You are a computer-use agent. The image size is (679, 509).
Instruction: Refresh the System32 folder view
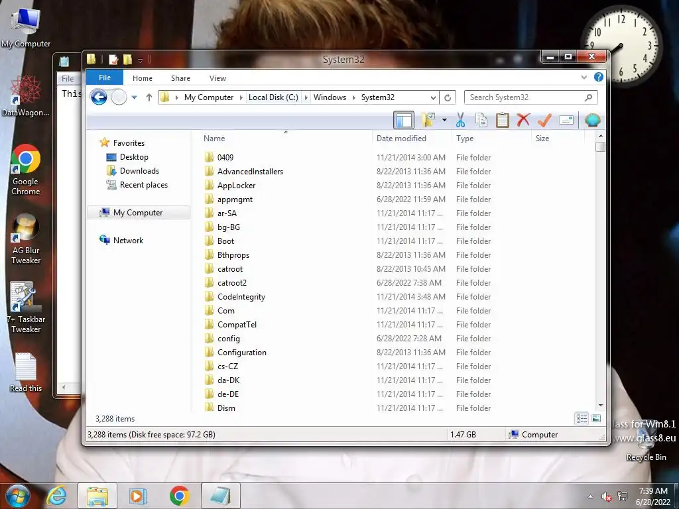pos(448,97)
